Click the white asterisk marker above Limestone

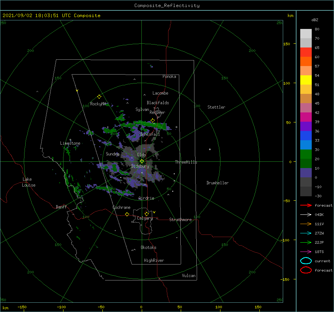pyautogui.click(x=70, y=140)
